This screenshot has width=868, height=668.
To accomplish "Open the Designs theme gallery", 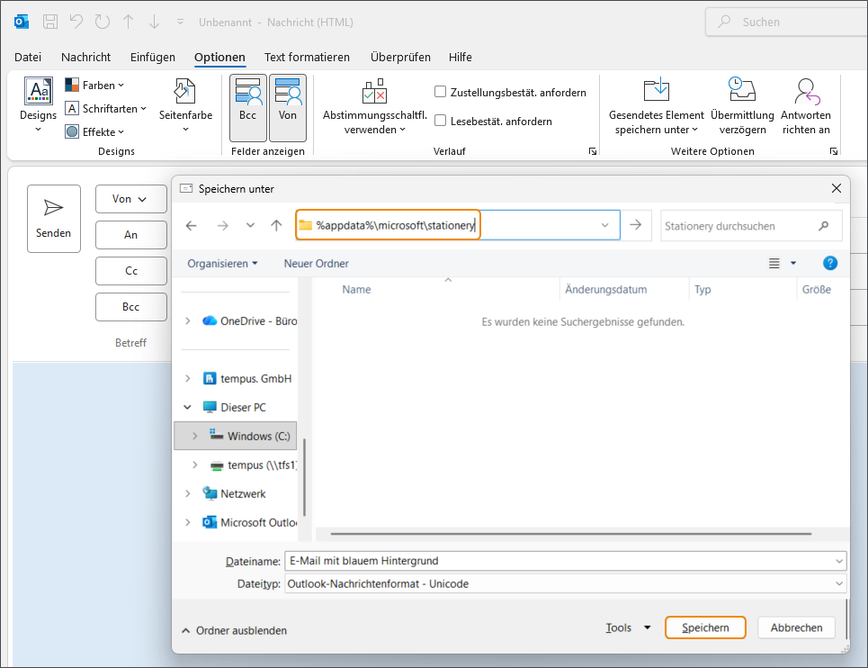I will [38, 104].
